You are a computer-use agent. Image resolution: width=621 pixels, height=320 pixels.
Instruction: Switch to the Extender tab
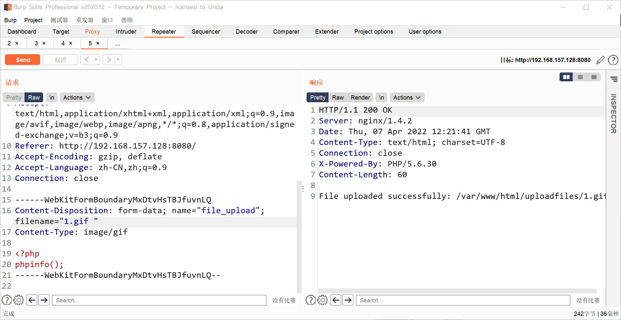pyautogui.click(x=327, y=32)
